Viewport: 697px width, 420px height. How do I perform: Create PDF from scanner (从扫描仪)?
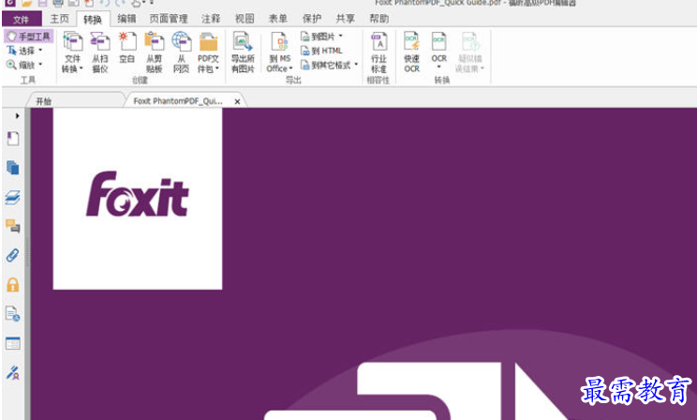(100, 52)
